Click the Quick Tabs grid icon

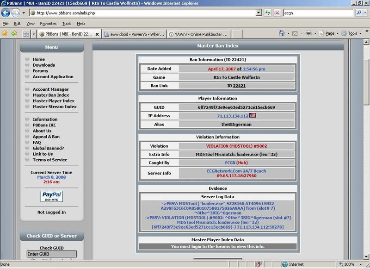pyautogui.click(x=26, y=34)
